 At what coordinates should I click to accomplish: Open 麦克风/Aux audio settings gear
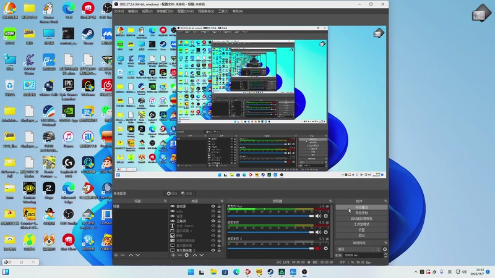click(x=326, y=216)
